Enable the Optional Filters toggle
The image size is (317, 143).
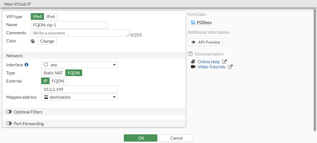9,112
